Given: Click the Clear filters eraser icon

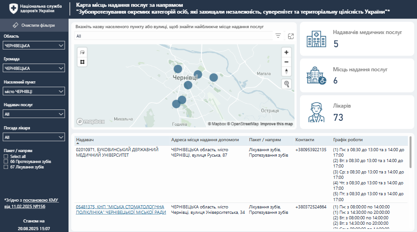Looking at the screenshot, I should tap(15, 25).
